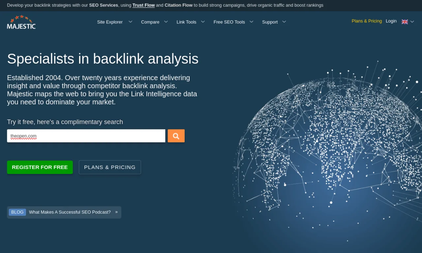Click the UK flag language icon
The height and width of the screenshot is (253, 422).
click(405, 22)
